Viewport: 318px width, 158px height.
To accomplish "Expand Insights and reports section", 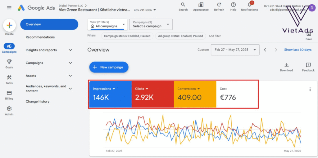I will click(x=70, y=50).
